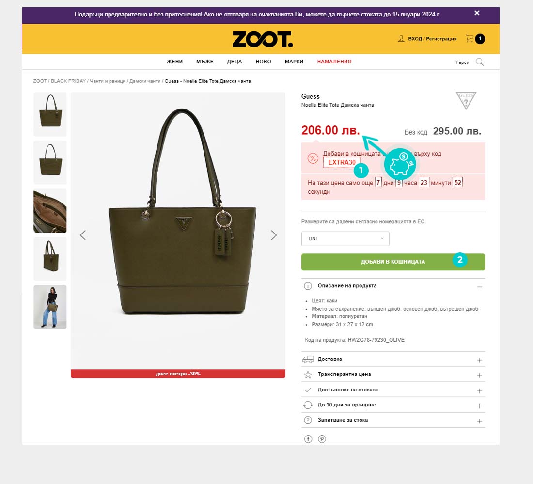Open the ЖЕНИ menu
Image resolution: width=533 pixels, height=484 pixels.
tap(175, 62)
